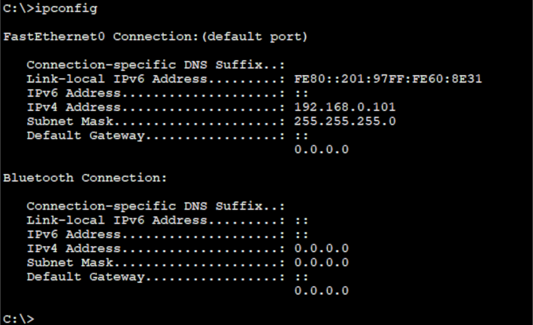Viewport: 533px width, 325px height.
Task: Click the Bluetooth subnet mask value 0.0.0.0
Action: [321, 263]
